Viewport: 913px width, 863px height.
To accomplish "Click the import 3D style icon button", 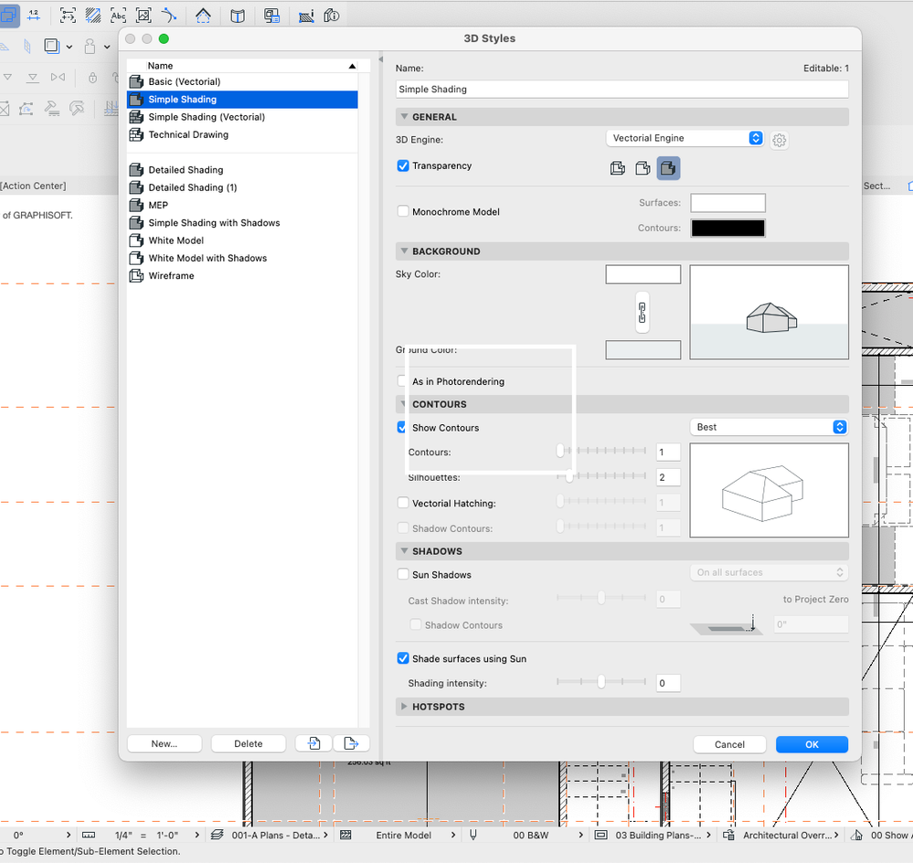I will click(x=313, y=743).
